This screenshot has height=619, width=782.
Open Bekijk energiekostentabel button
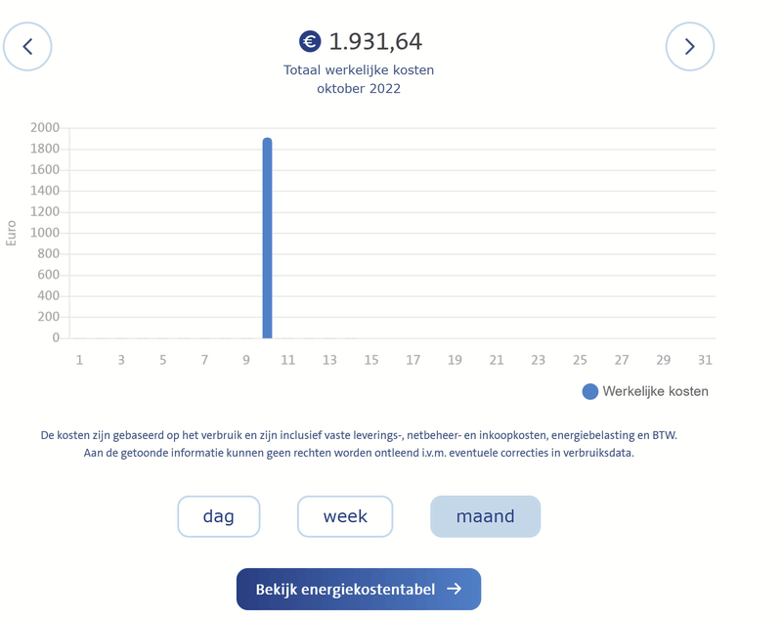pyautogui.click(x=359, y=589)
